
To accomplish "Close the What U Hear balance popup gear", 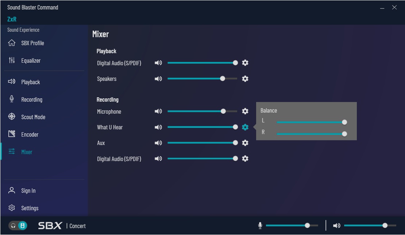I will tap(245, 127).
